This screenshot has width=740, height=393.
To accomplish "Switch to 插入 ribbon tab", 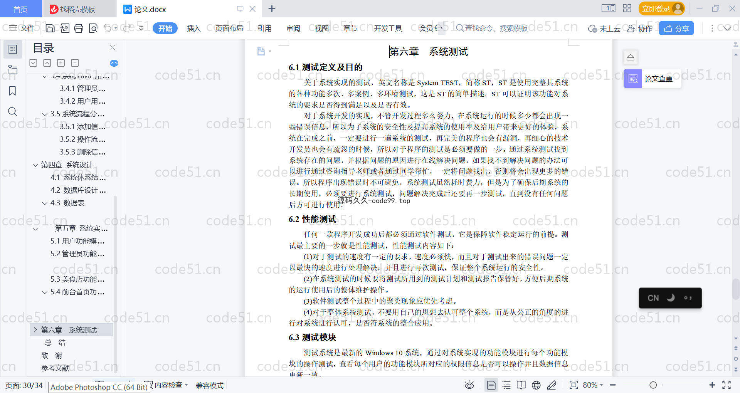I will click(193, 28).
